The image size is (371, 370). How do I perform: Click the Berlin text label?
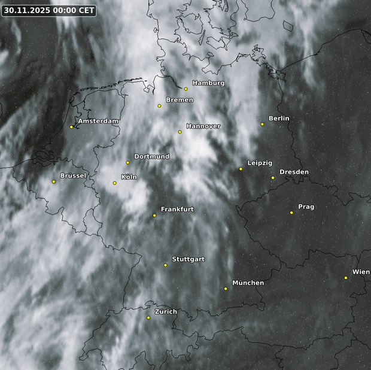(x=279, y=119)
